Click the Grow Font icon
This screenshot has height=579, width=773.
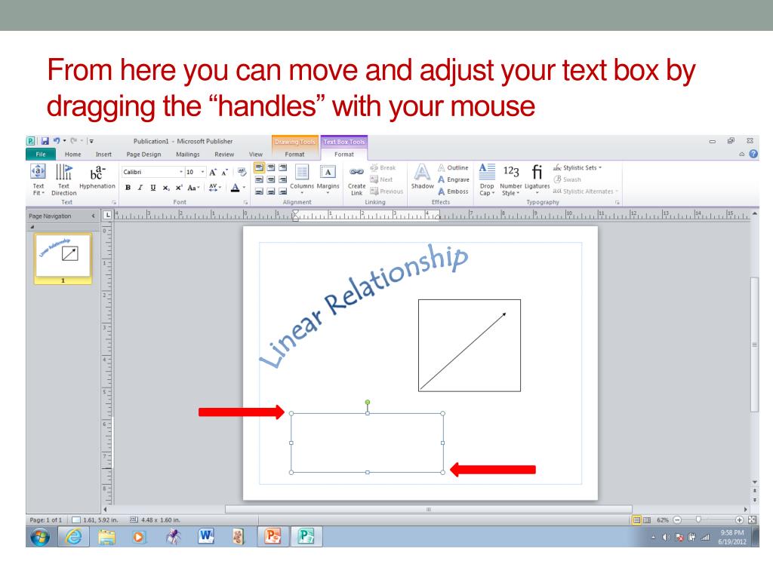(213, 173)
